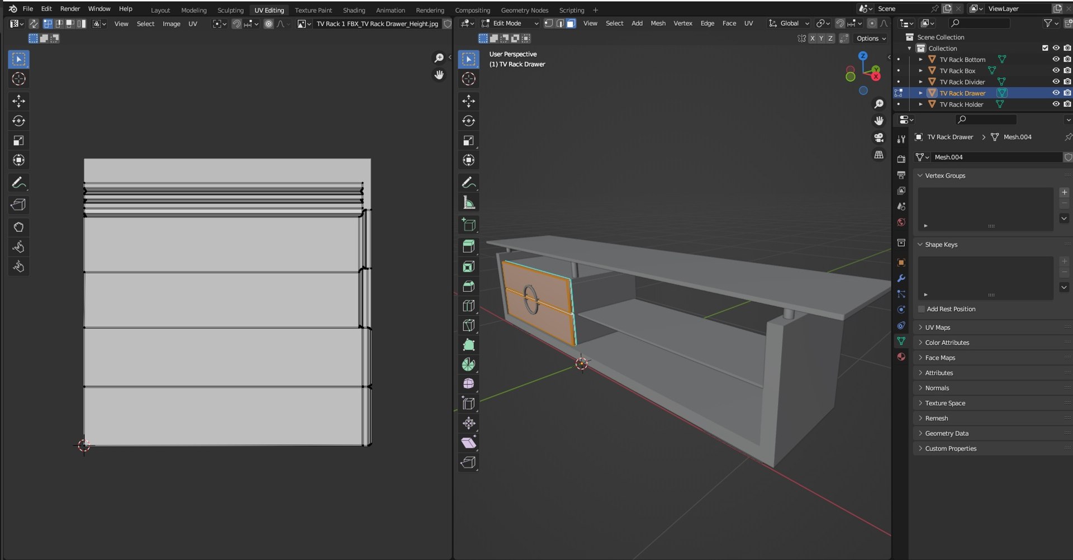1073x560 pixels.
Task: Select the Rotate tool in the UV editor
Action: (x=18, y=121)
